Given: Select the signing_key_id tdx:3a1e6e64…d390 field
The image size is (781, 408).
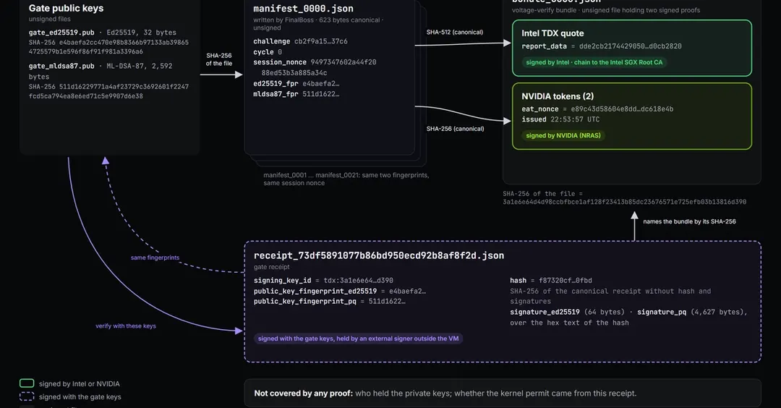Looking at the screenshot, I should pos(323,281).
